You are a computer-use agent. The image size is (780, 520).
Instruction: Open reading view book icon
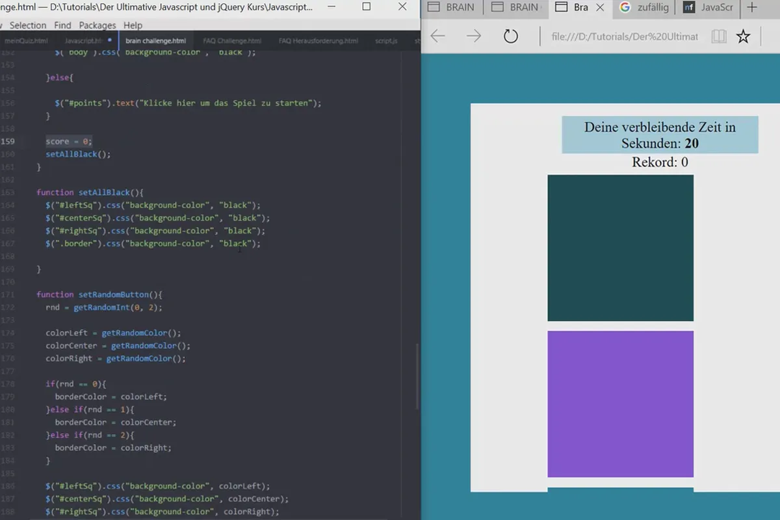pyautogui.click(x=718, y=36)
